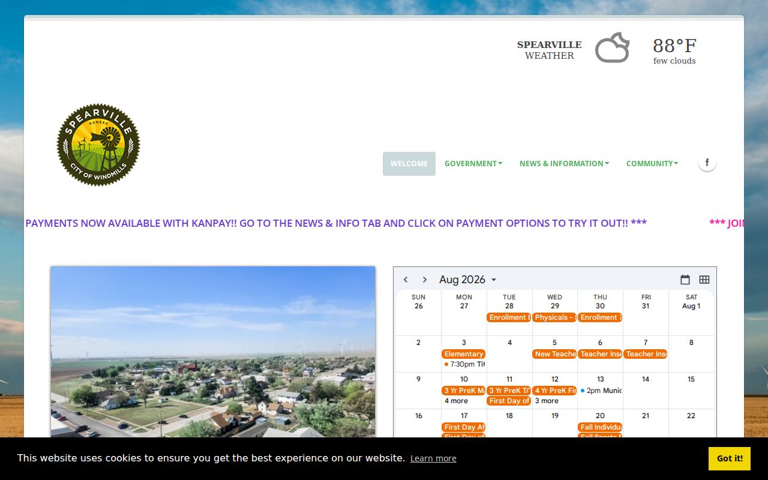Dismiss cookie banner with Got it!
Screen dimensions: 768x480
730,458
